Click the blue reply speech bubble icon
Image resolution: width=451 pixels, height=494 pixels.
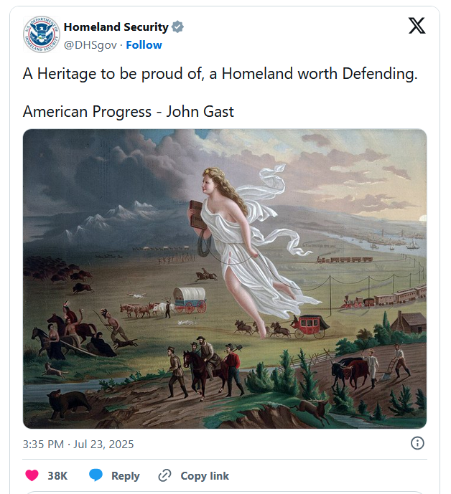pos(96,475)
